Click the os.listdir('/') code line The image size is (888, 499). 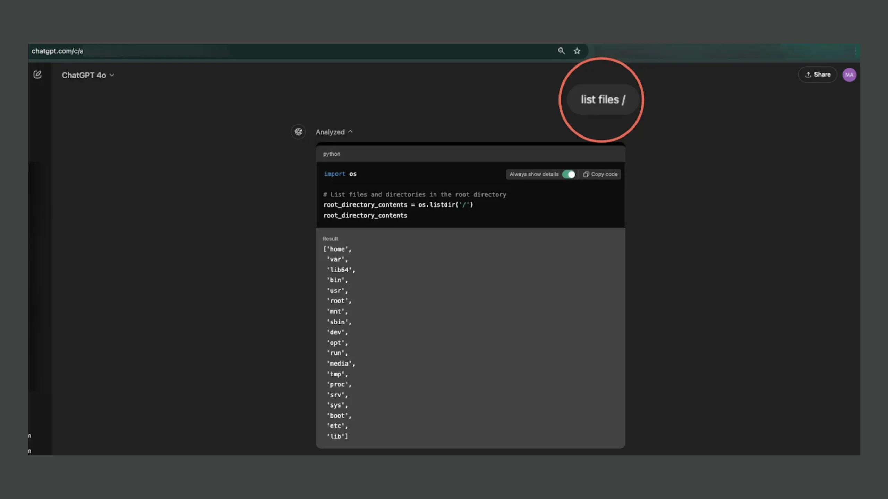click(x=398, y=205)
